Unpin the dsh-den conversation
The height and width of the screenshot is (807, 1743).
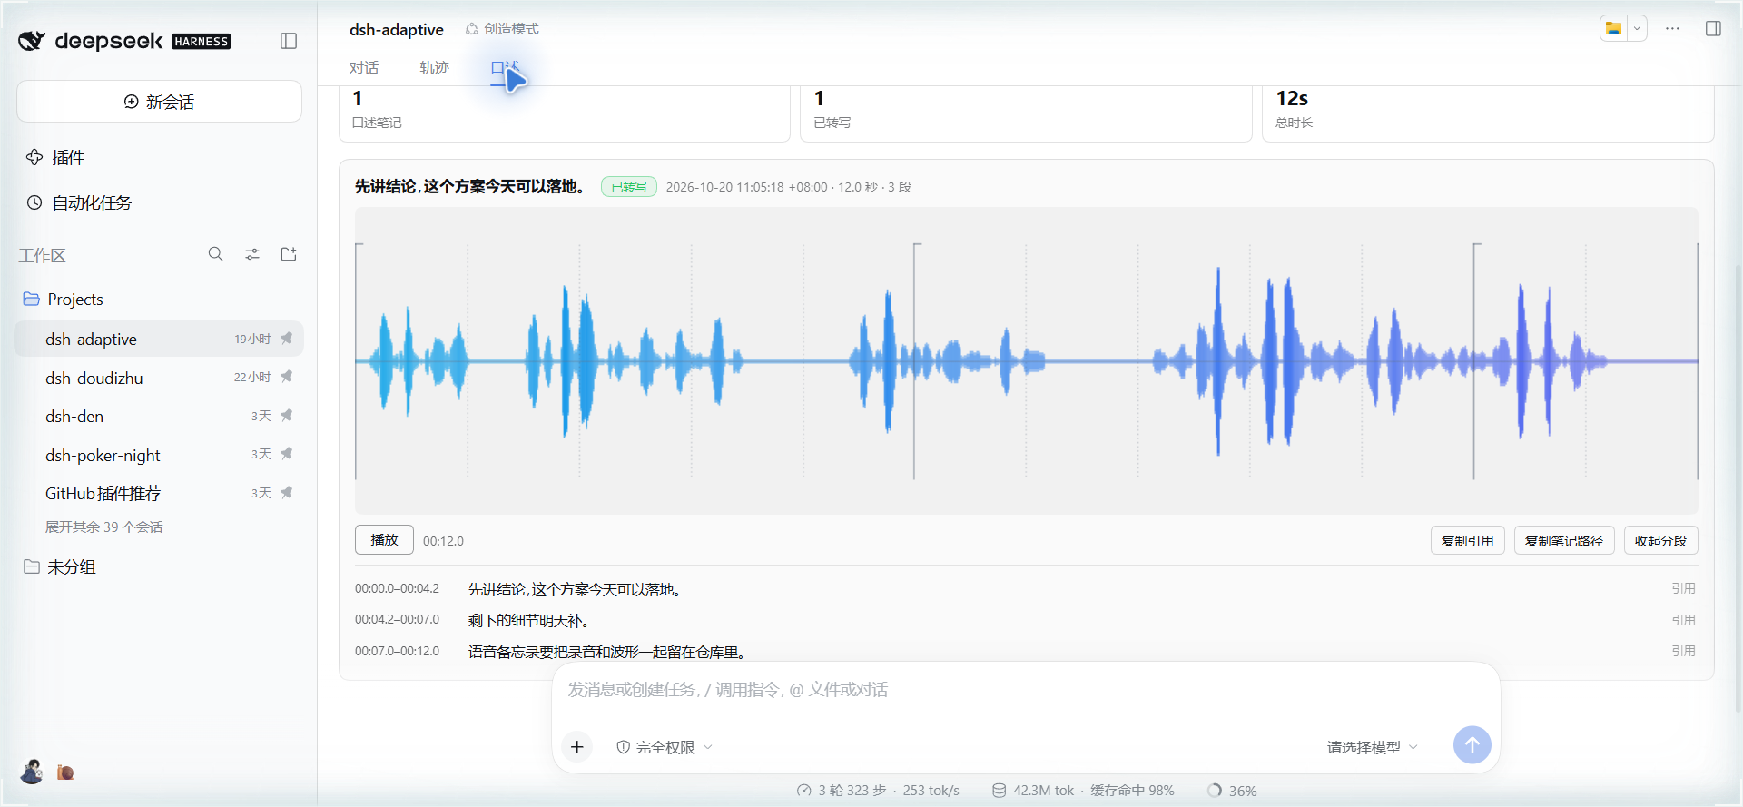(x=287, y=416)
